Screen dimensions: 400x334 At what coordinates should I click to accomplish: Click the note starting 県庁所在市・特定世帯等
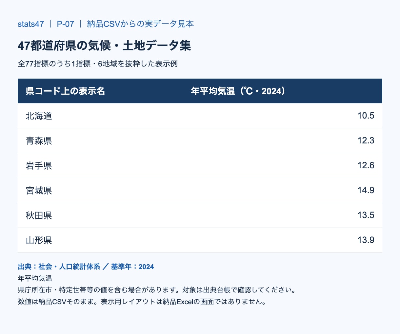coord(157,290)
